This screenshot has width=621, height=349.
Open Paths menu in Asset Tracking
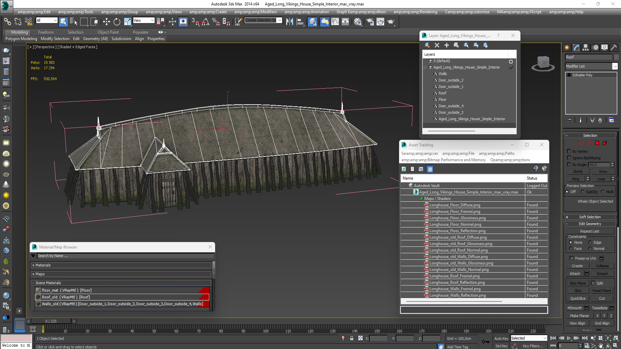[497, 153]
